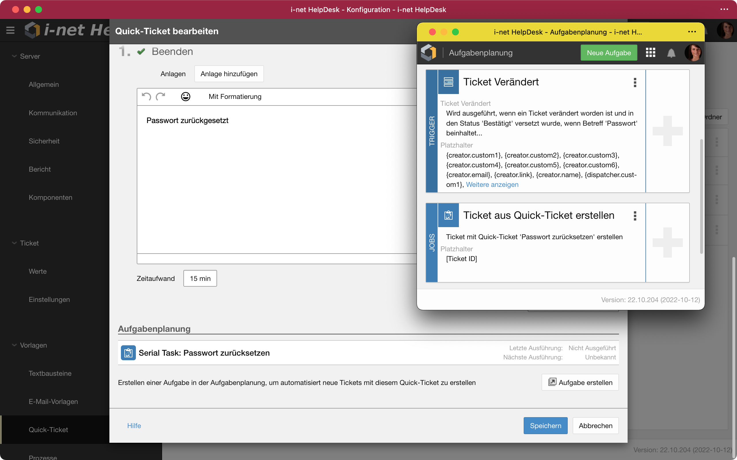This screenshot has height=460, width=737.
Task: Redo the last edit in the text editor
Action: [x=160, y=96]
